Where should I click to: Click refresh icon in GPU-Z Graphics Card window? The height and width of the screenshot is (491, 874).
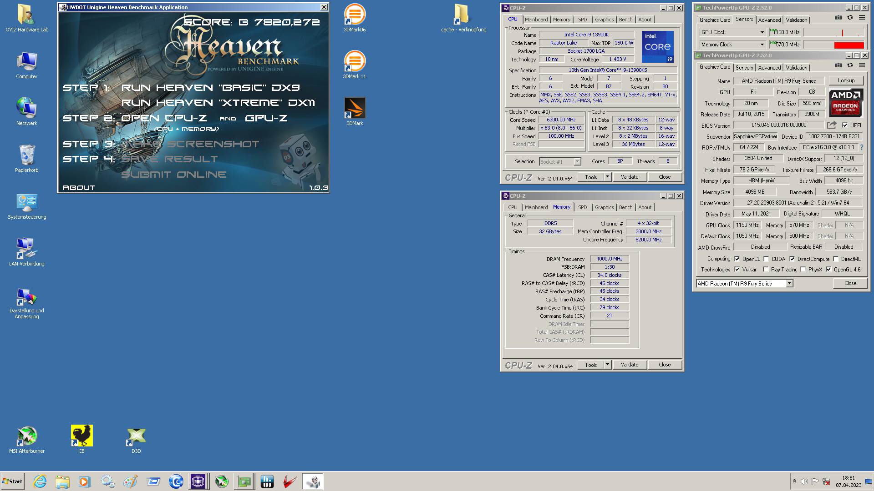(850, 65)
